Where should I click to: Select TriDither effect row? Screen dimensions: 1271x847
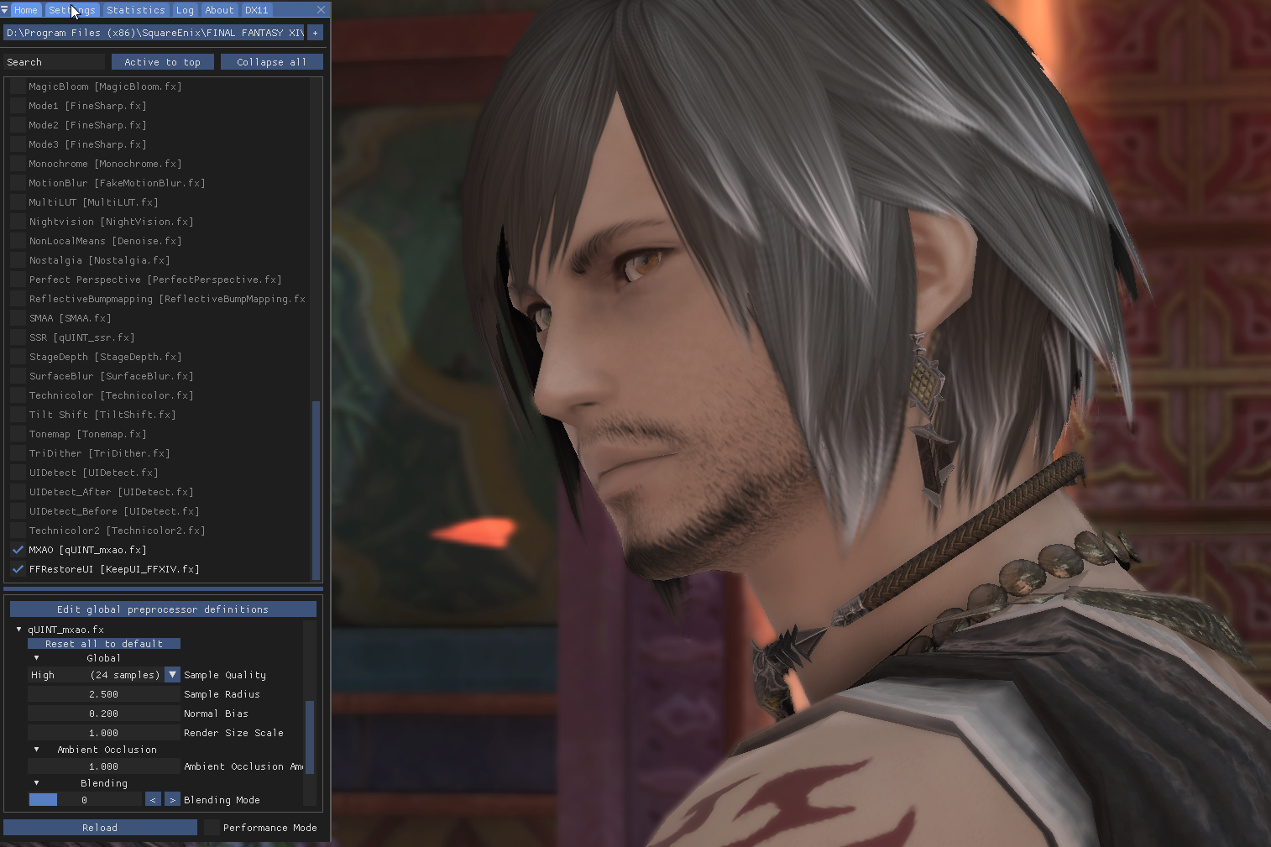(99, 453)
